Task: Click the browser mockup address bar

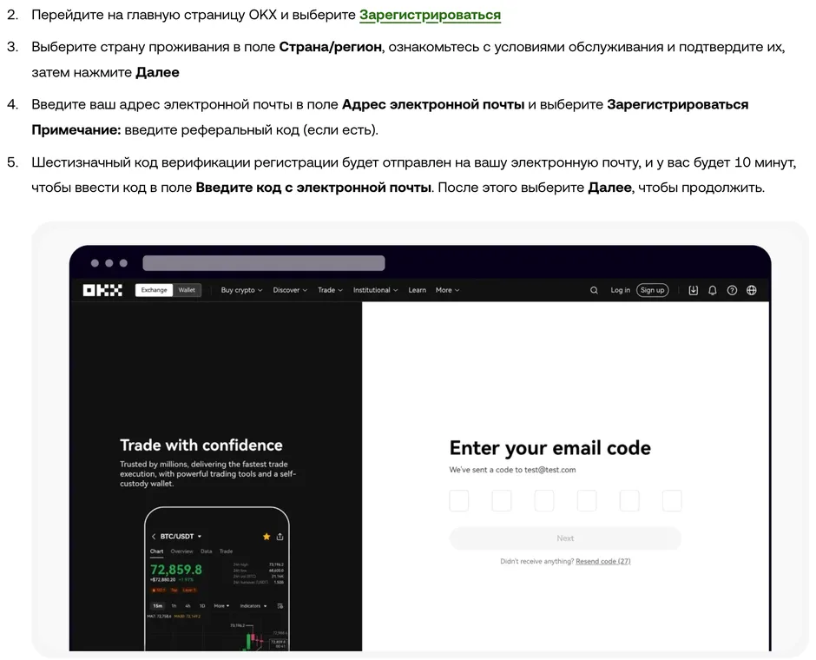Action: tap(264, 263)
